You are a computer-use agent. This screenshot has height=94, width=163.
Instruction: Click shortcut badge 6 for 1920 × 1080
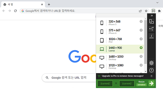tap(141, 65)
